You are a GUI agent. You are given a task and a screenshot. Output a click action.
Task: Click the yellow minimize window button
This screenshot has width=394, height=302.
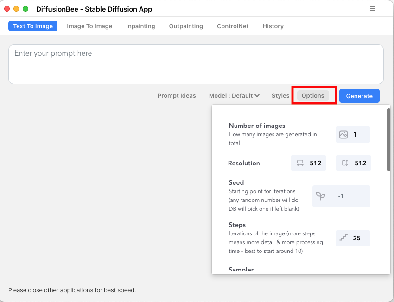16,9
